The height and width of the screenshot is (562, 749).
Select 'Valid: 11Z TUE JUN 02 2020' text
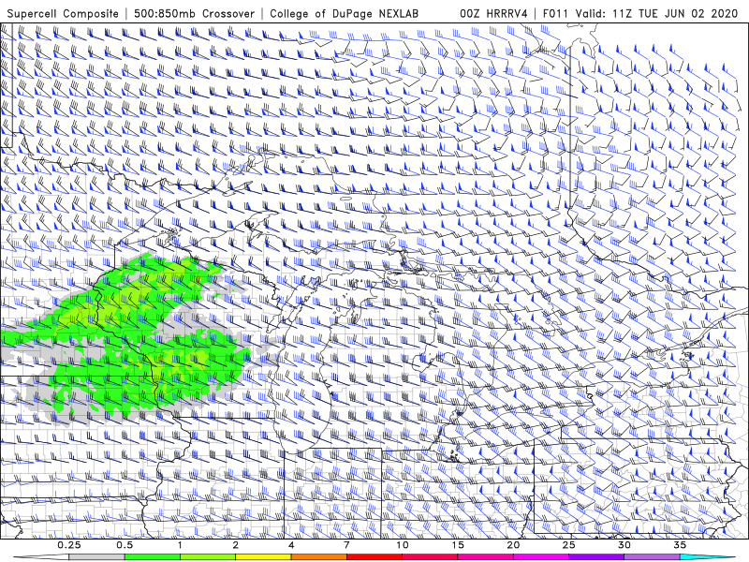(x=659, y=14)
